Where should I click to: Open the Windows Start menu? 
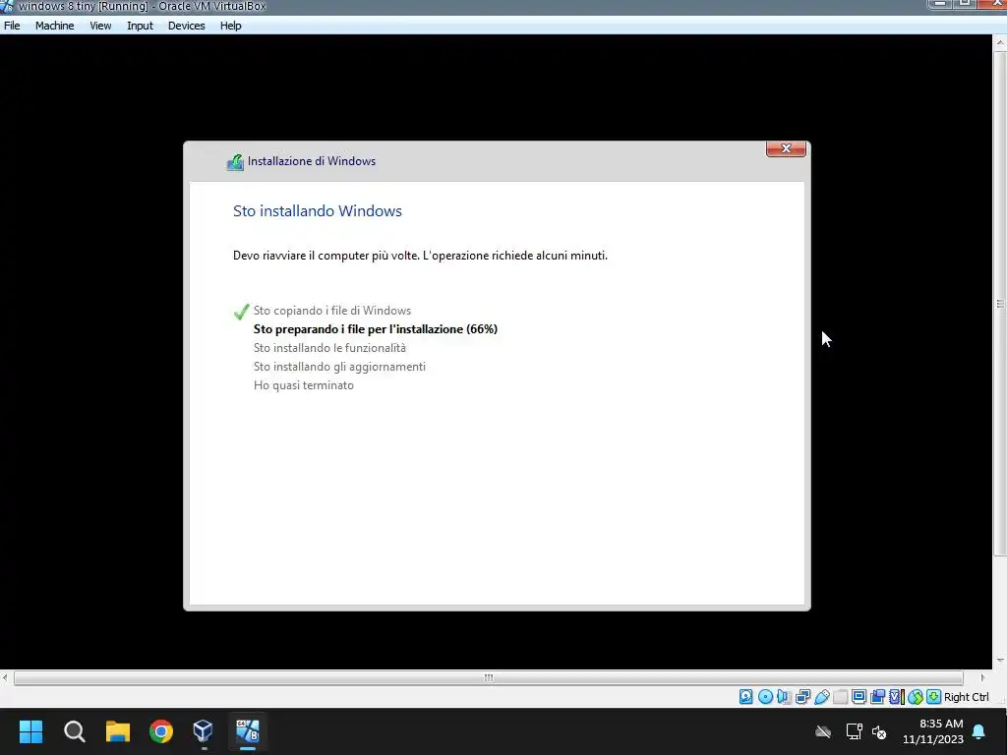pyautogui.click(x=30, y=731)
